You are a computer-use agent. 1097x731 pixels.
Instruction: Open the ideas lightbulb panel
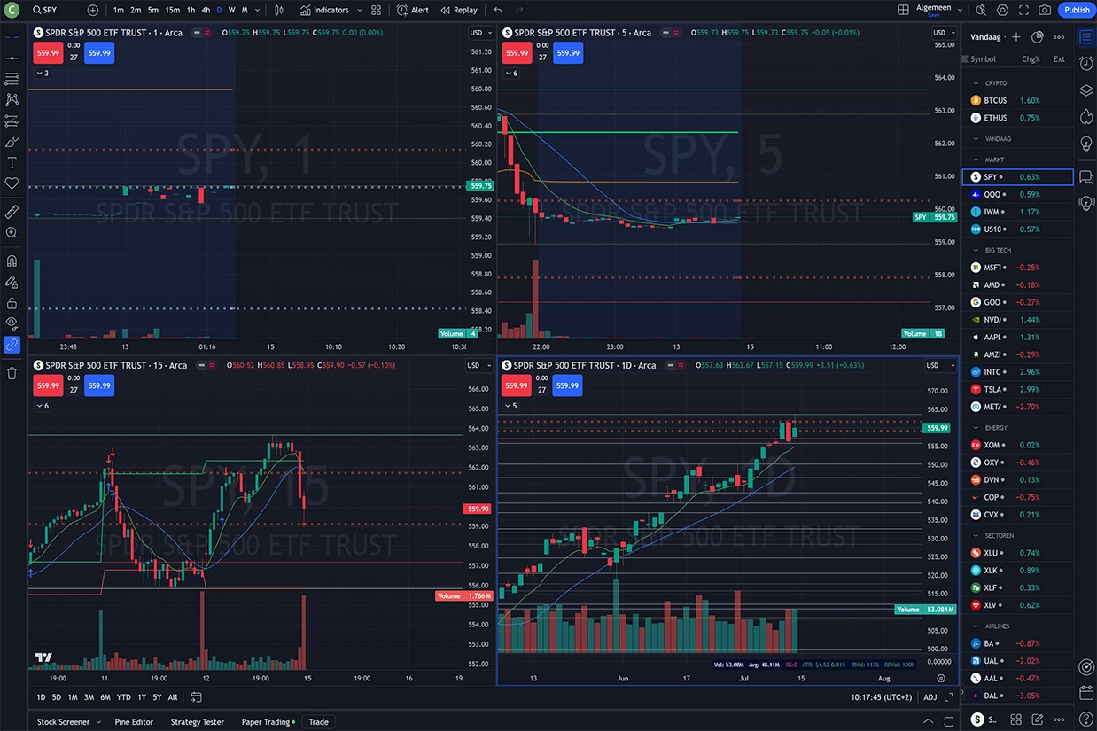(x=1086, y=143)
